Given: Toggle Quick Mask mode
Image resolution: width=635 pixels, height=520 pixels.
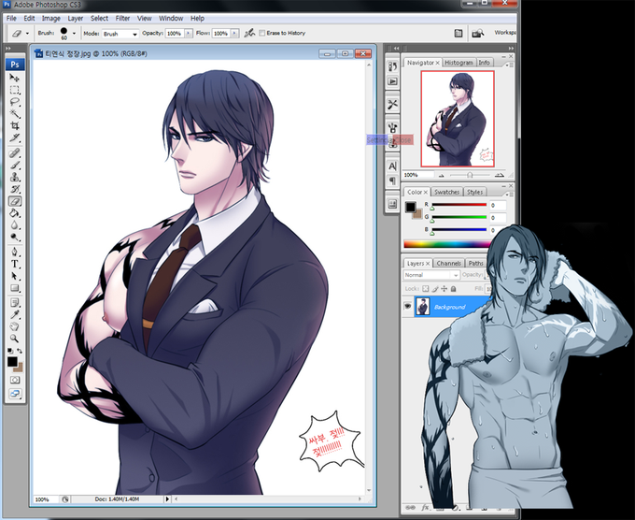Looking at the screenshot, I should [x=15, y=380].
